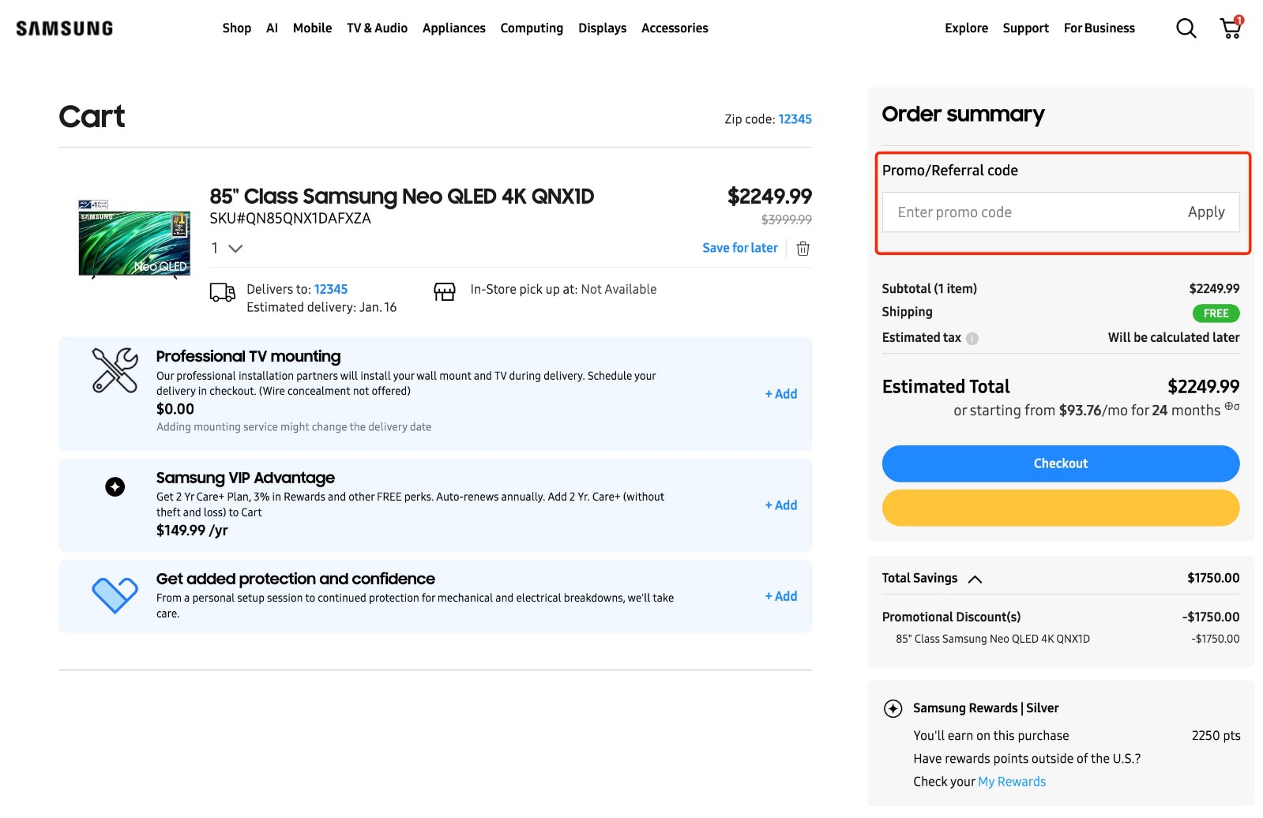Click the protection heart icon
The height and width of the screenshot is (818, 1263).
point(115,595)
